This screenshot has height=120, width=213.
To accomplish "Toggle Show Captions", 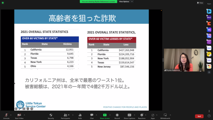I will 129,116.
